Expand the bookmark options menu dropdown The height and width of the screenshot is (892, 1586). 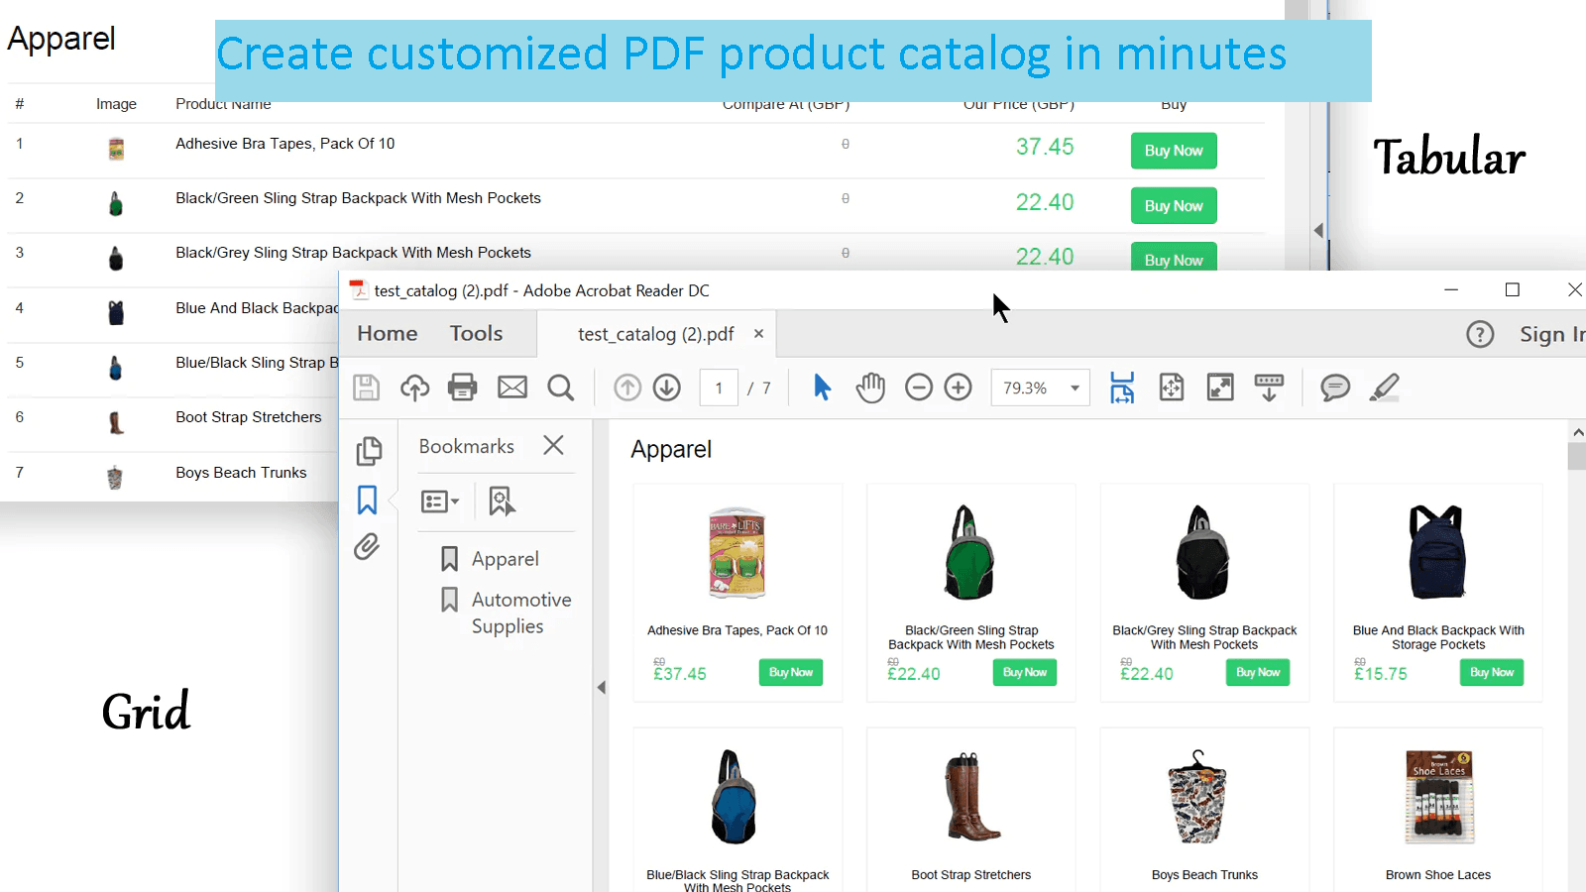tap(440, 502)
